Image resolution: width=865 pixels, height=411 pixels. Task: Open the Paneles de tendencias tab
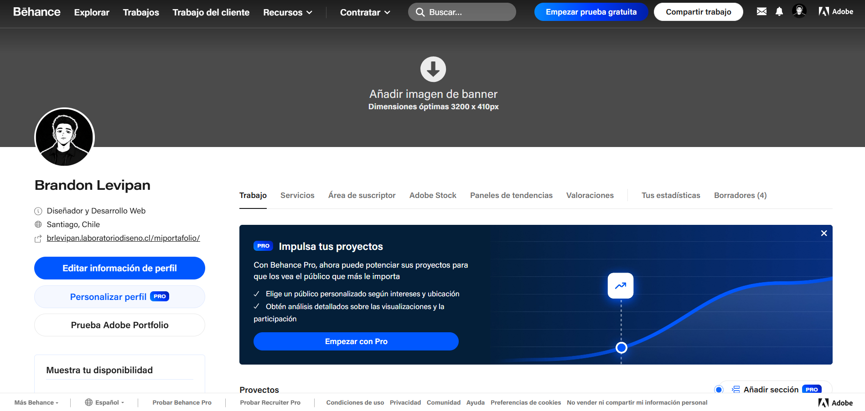click(x=511, y=195)
